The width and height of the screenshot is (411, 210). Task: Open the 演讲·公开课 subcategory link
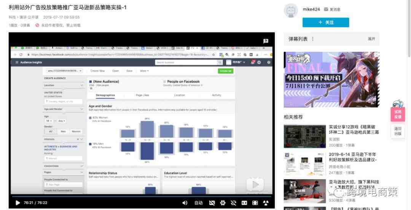click(x=29, y=17)
